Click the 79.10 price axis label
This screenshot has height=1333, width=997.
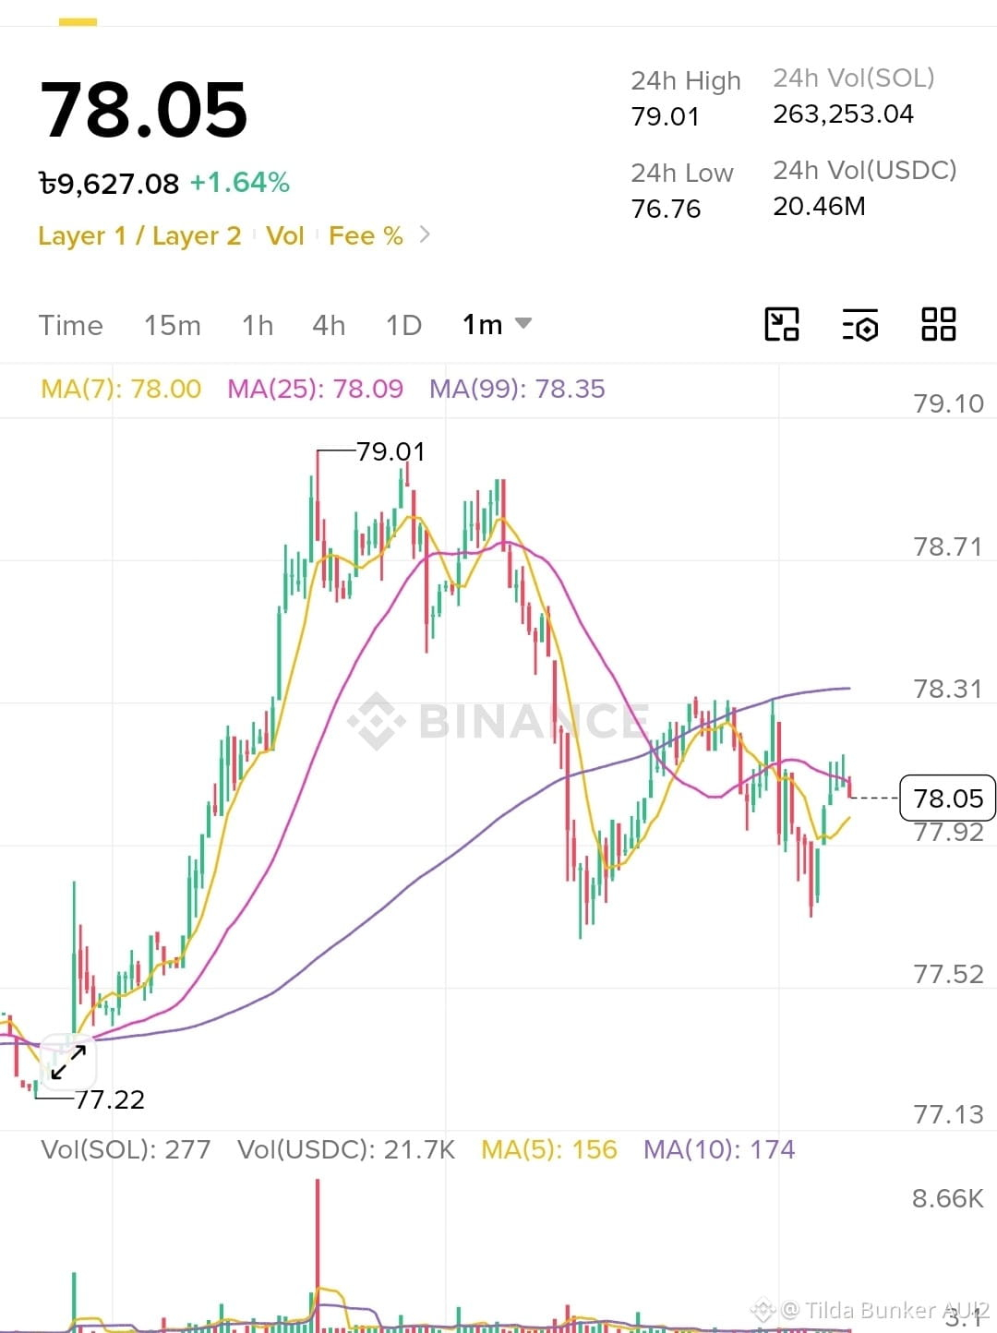(x=948, y=403)
